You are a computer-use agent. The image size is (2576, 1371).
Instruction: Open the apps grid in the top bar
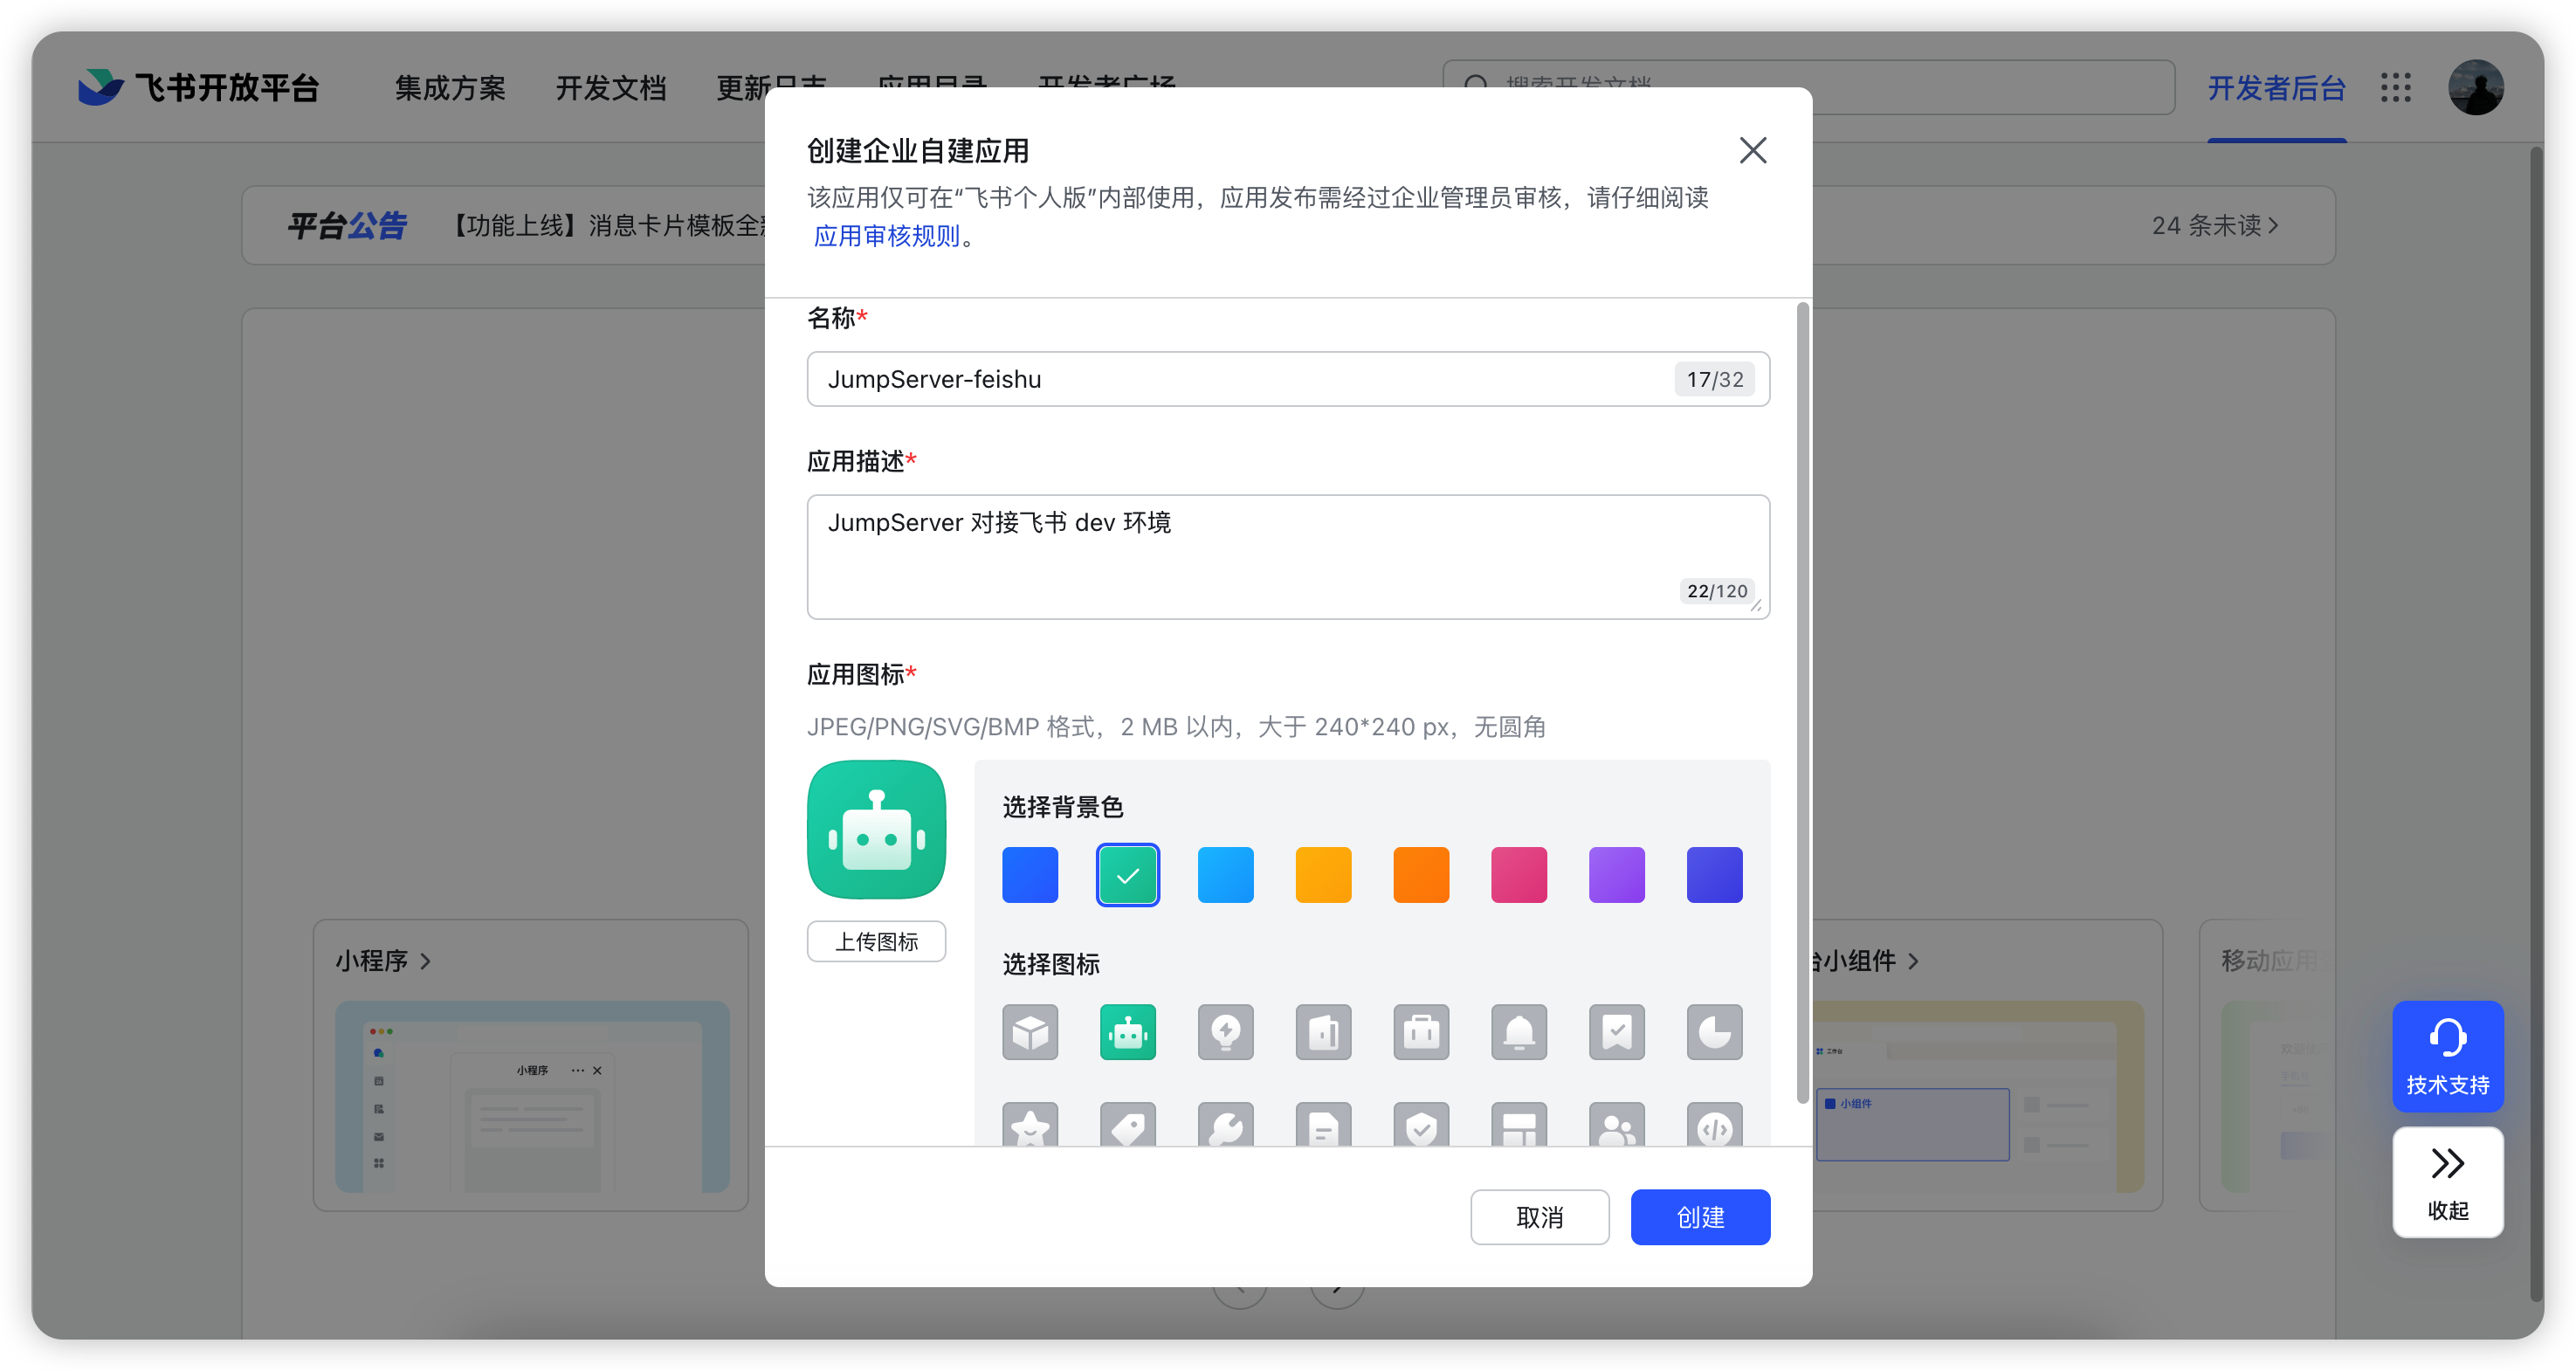tap(2396, 87)
